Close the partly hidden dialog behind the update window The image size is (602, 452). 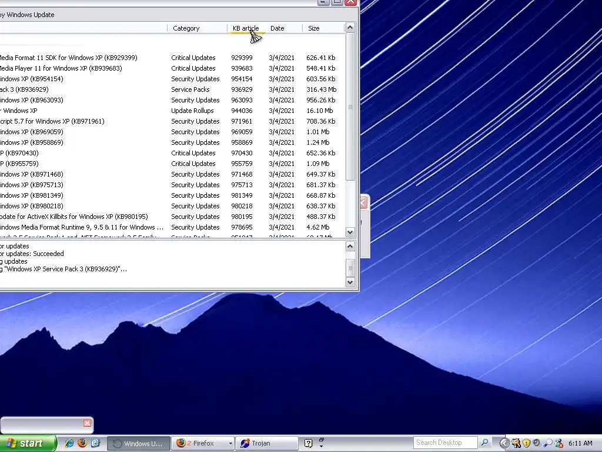tap(363, 202)
